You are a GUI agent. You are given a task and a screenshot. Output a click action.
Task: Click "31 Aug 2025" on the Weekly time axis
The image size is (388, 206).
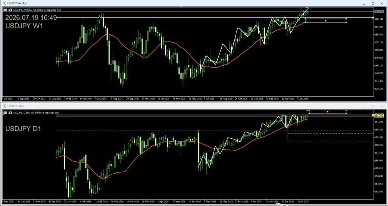click(226, 98)
